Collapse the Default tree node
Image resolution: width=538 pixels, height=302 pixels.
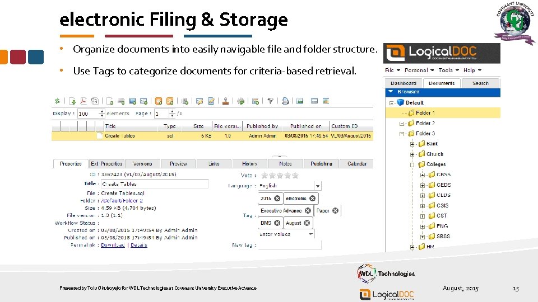pyautogui.click(x=392, y=103)
